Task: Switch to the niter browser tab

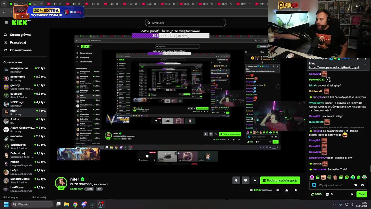Action: click(x=35, y=4)
